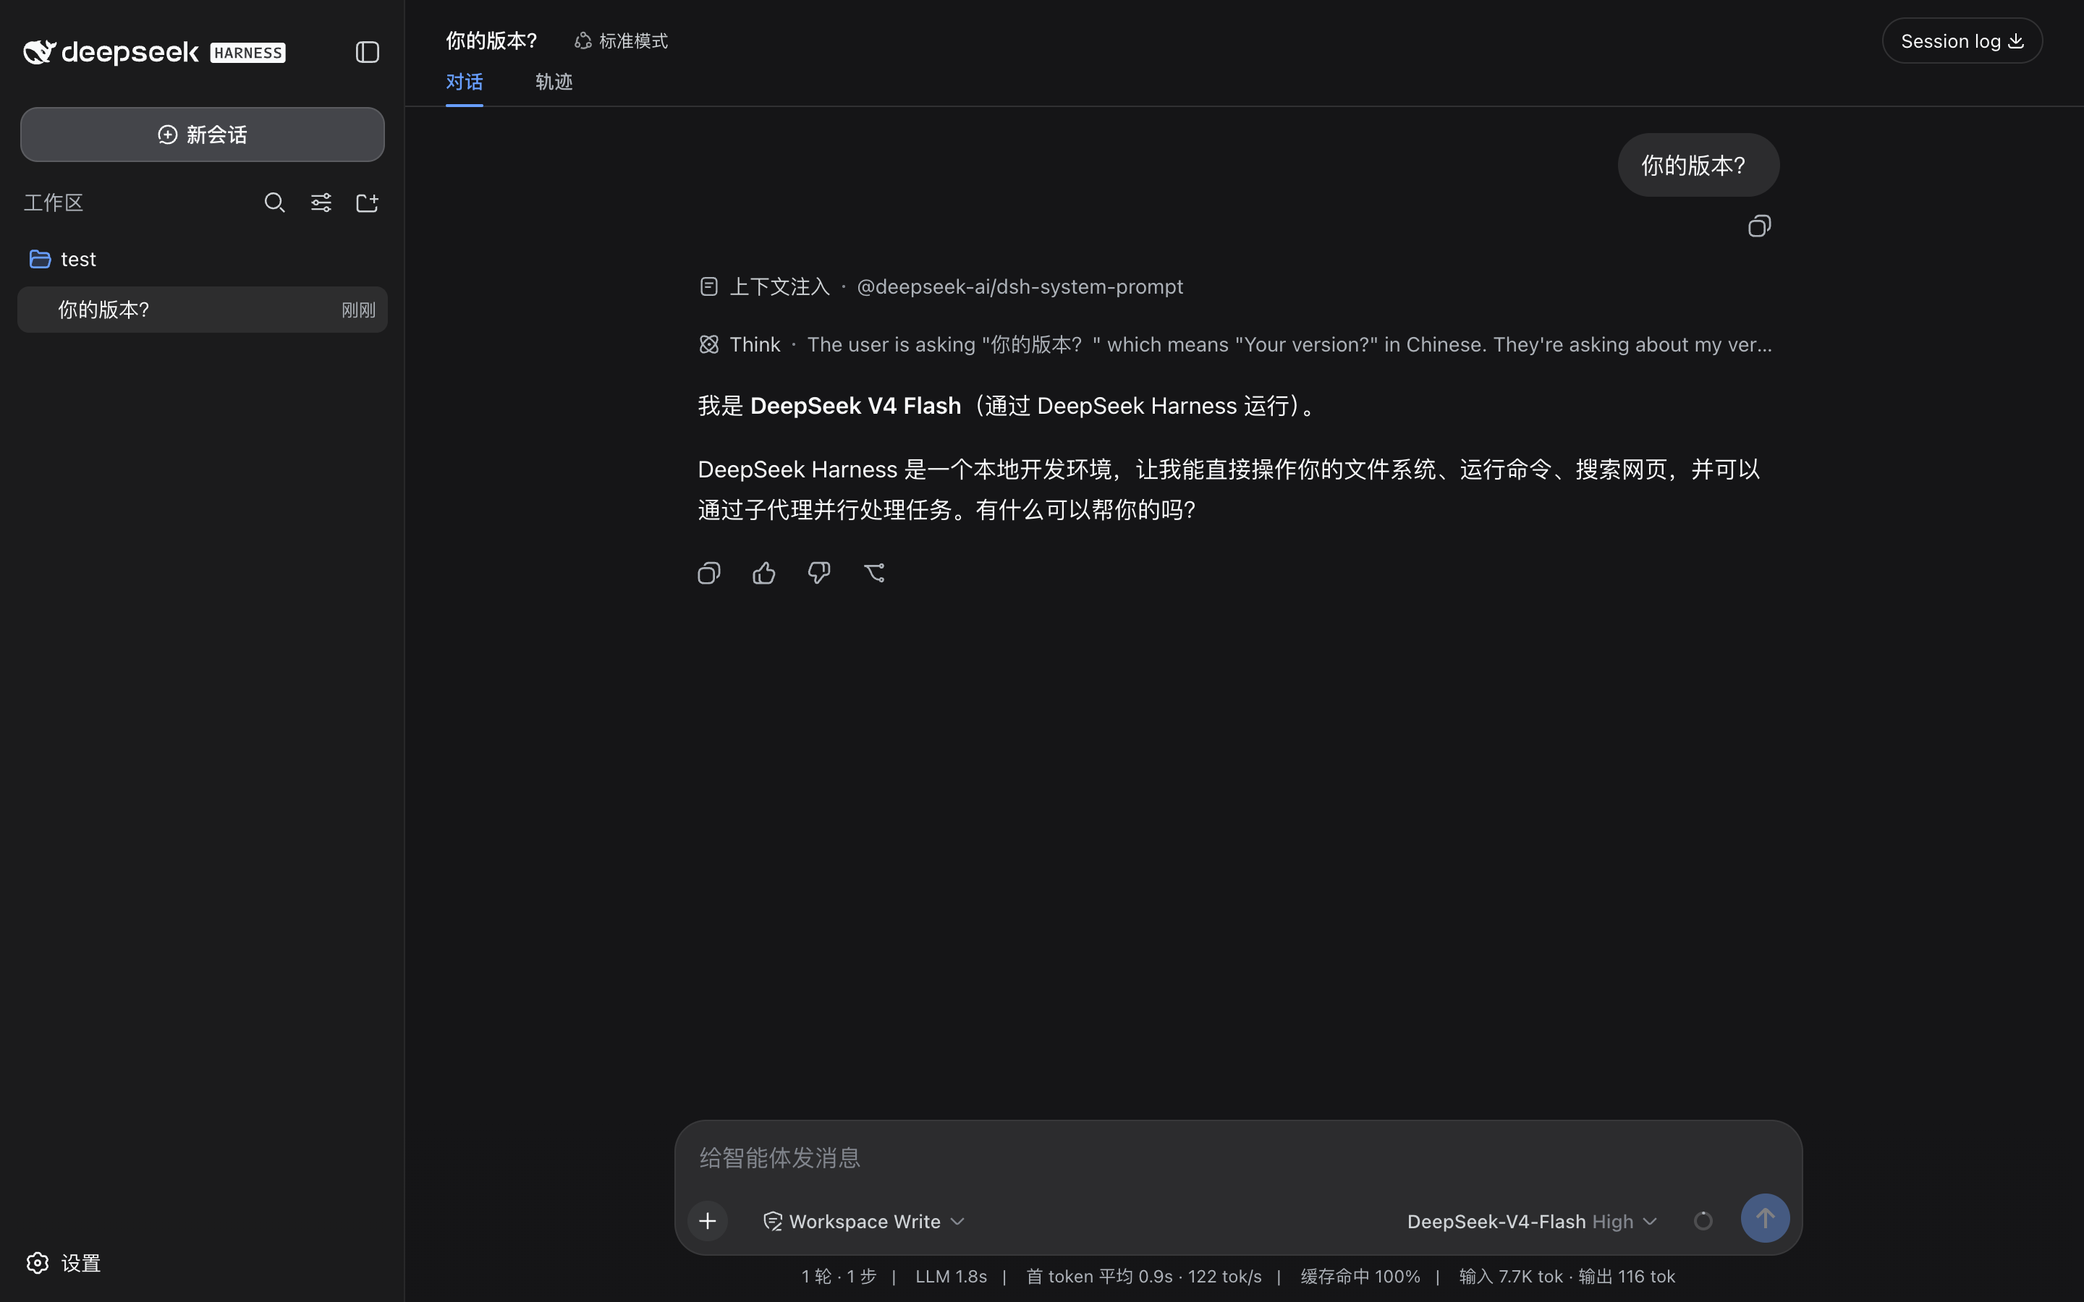The image size is (2084, 1302).
Task: Download the Session log
Action: click(x=1962, y=41)
